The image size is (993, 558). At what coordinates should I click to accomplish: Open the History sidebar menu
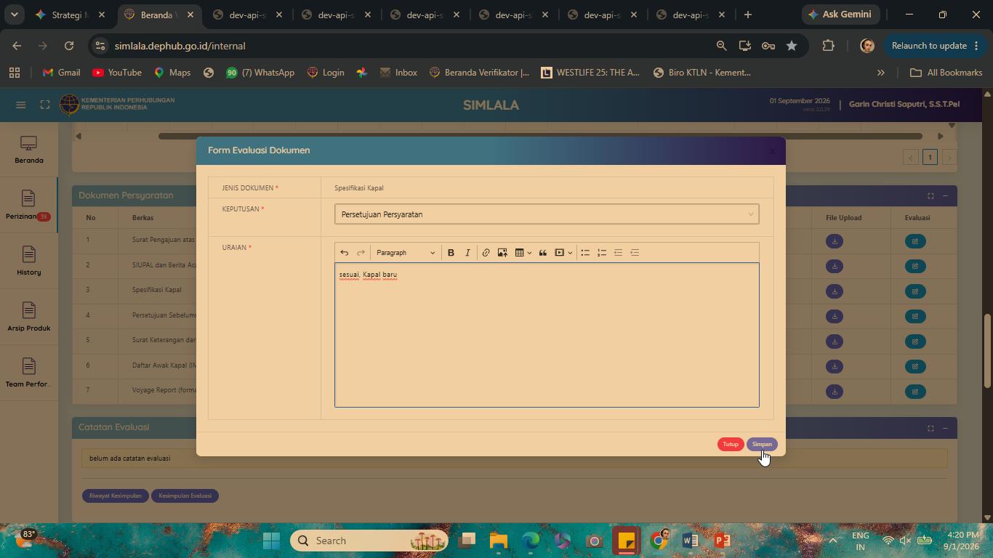pos(28,262)
